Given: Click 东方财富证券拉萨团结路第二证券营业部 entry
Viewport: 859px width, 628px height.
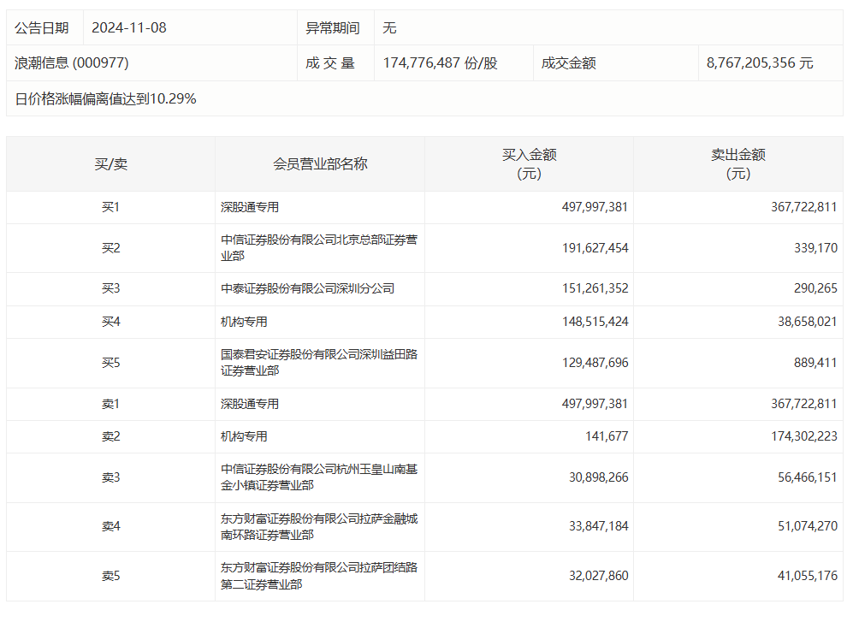Looking at the screenshot, I should coord(319,576).
